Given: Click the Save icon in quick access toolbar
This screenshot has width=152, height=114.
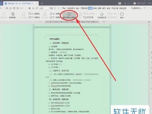Looking at the screenshot, I should 7,8.
